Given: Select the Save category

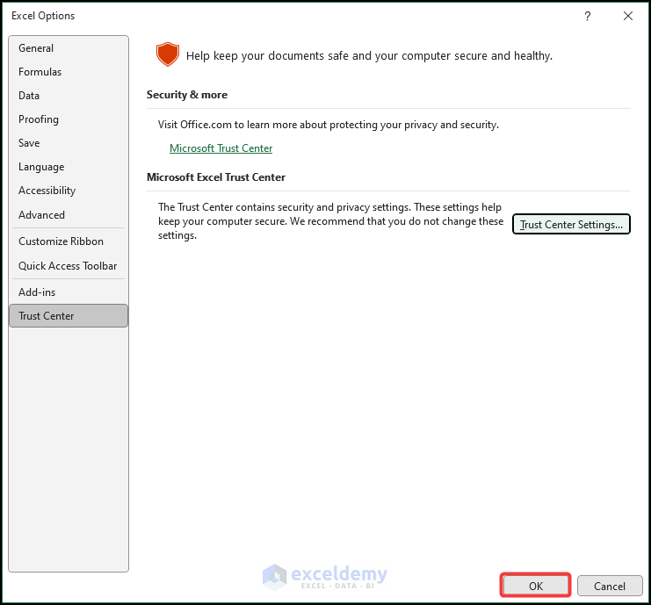Looking at the screenshot, I should 69,143.
